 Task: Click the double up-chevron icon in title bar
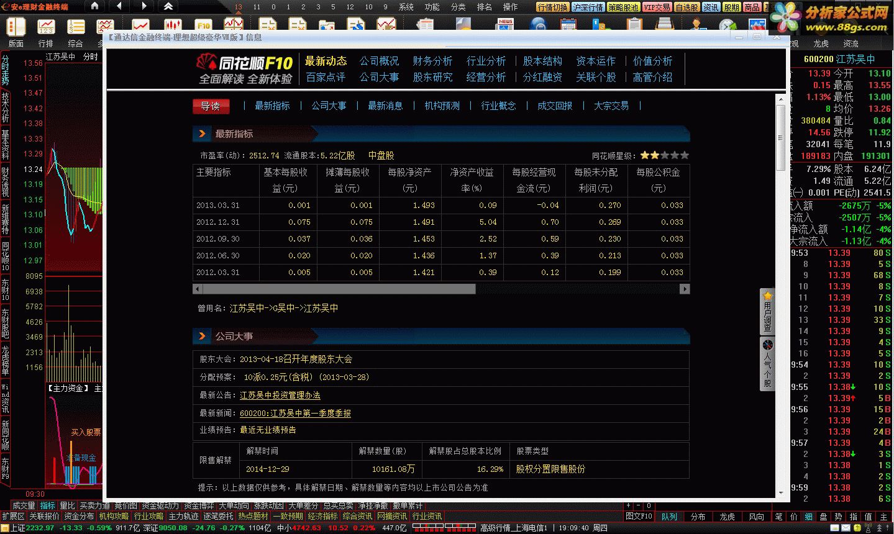point(168,6)
